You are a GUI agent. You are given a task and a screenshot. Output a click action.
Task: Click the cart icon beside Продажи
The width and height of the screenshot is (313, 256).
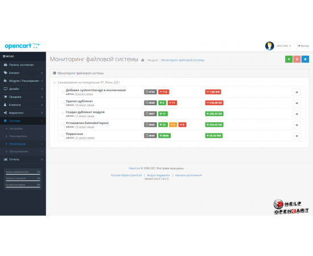pos(5,97)
